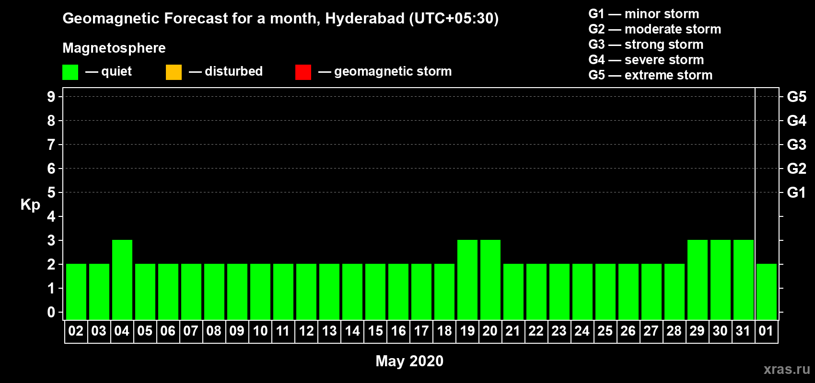This screenshot has width=815, height=383.
Task: Click date label 13 on the axis
Action: (x=329, y=331)
